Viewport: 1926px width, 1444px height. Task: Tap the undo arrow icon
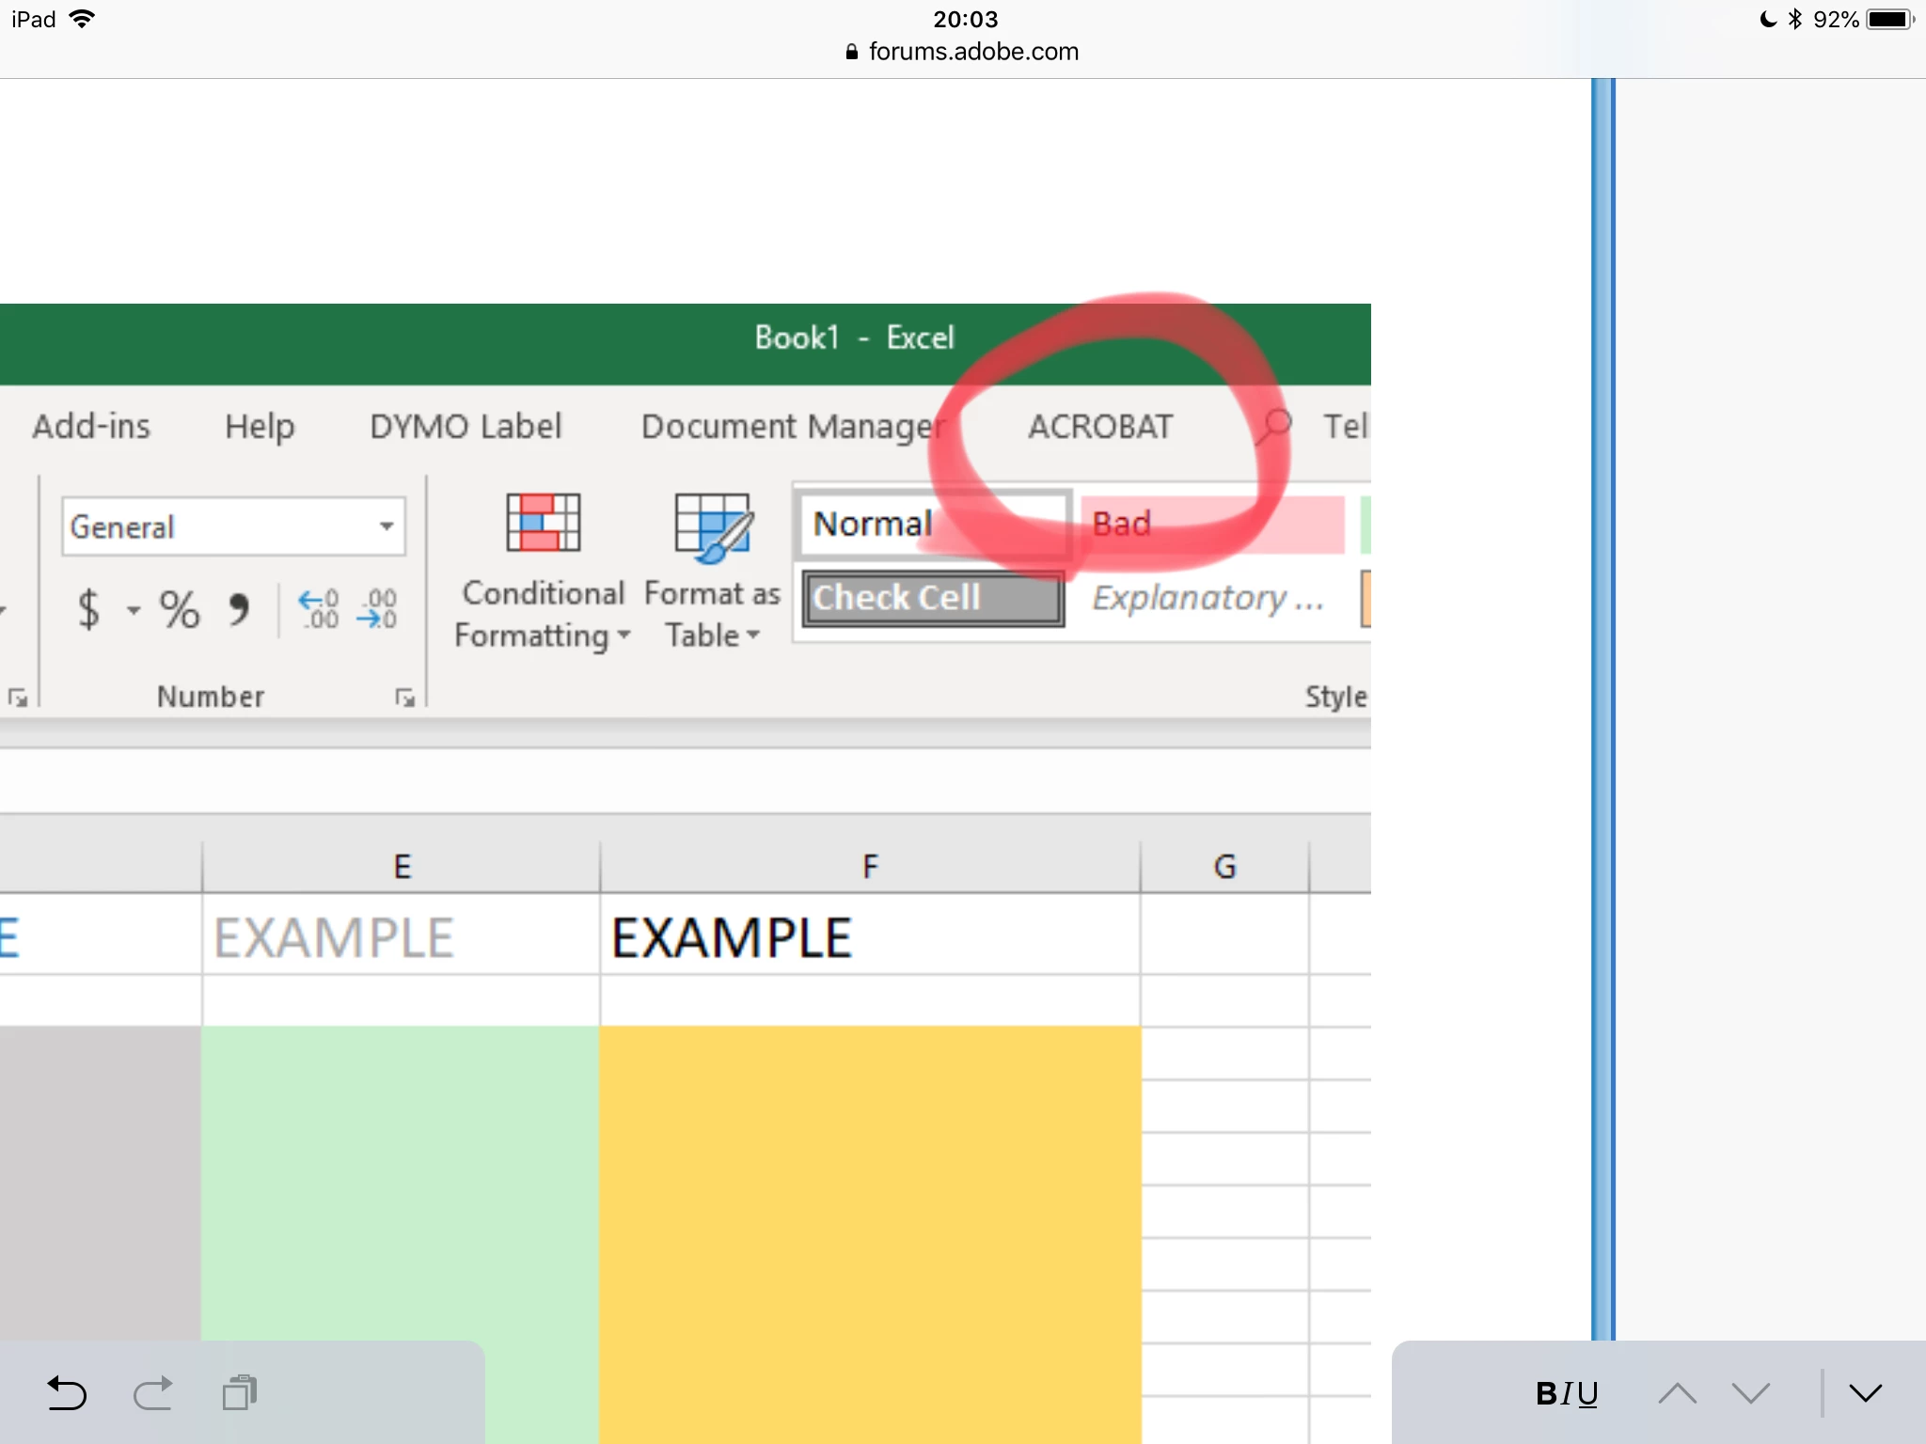click(x=66, y=1392)
